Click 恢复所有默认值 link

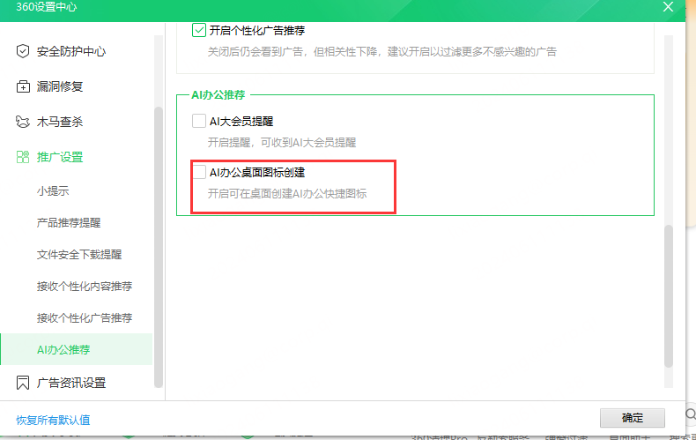point(53,420)
